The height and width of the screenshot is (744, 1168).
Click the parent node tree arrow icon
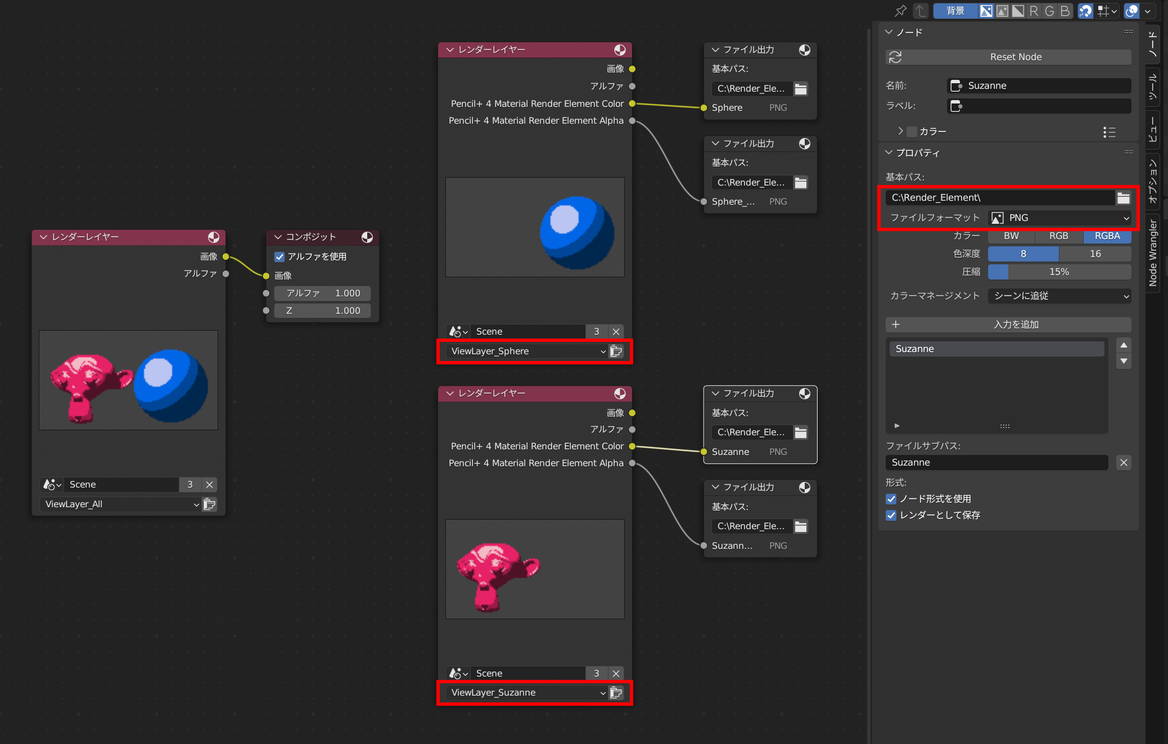coord(921,11)
